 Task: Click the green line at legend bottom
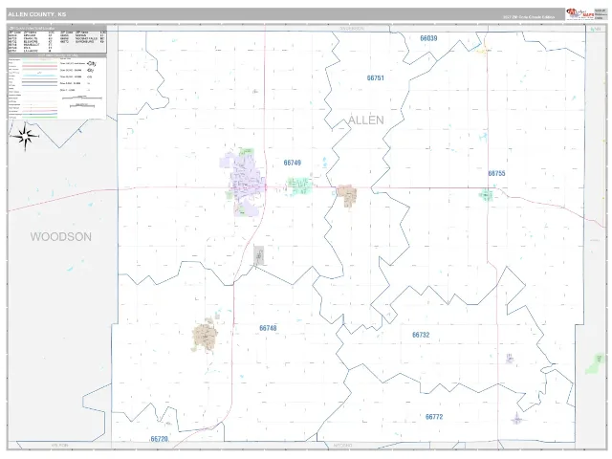click(40, 117)
